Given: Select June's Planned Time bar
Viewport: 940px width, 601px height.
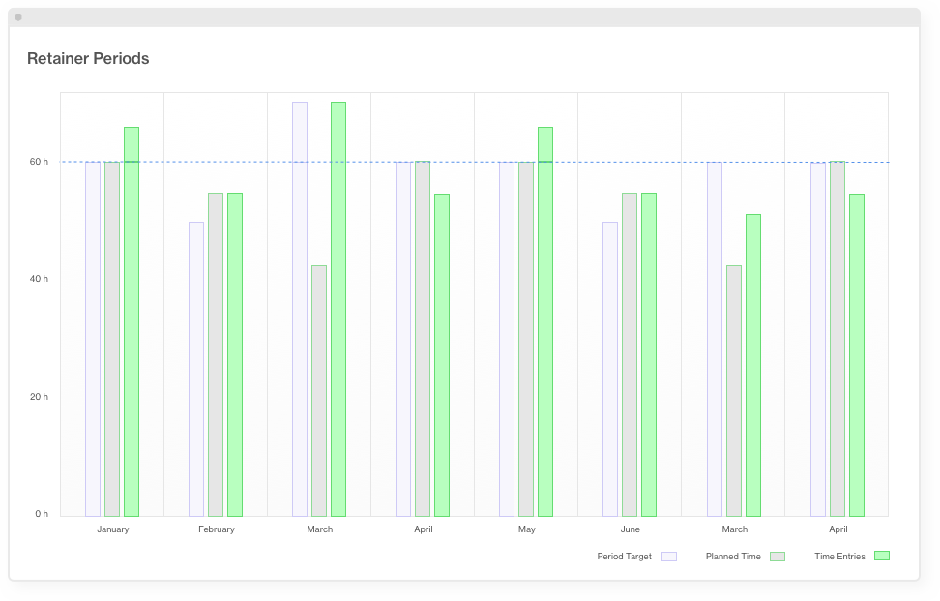Looking at the screenshot, I should [630, 356].
